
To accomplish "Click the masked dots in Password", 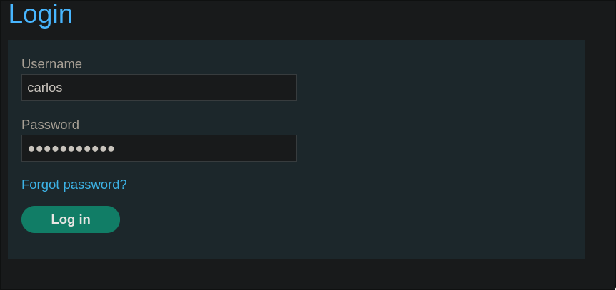I will (71, 149).
